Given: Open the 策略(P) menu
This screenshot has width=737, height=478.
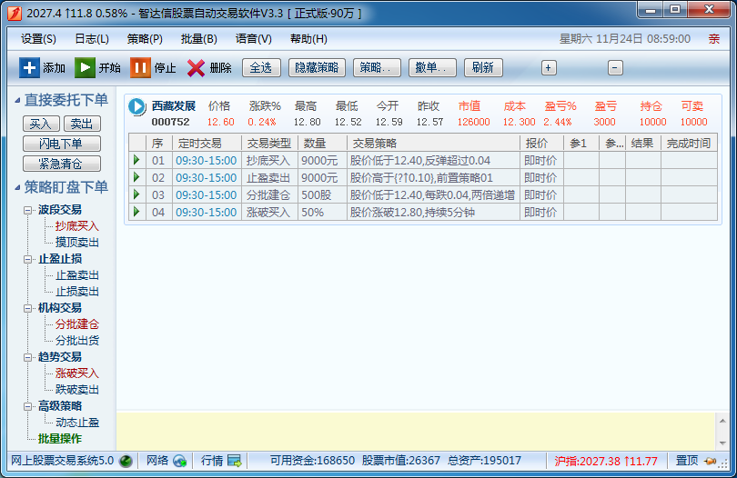Looking at the screenshot, I should (x=145, y=39).
